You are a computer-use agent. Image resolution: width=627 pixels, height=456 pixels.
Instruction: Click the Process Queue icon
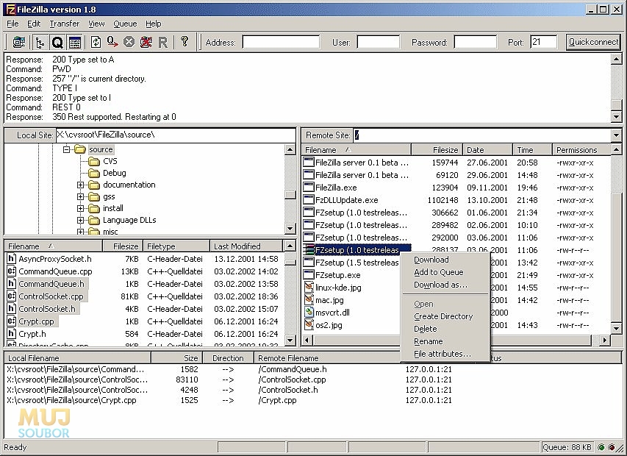[x=112, y=42]
